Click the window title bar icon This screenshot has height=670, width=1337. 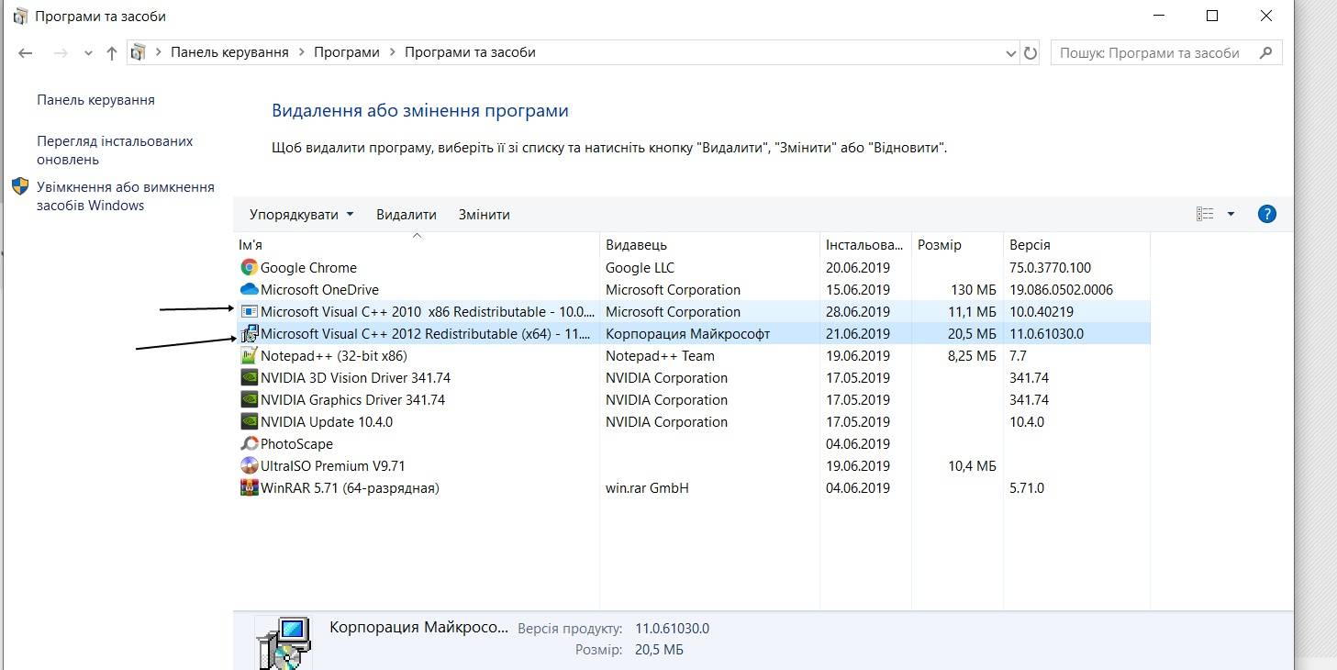(20, 16)
